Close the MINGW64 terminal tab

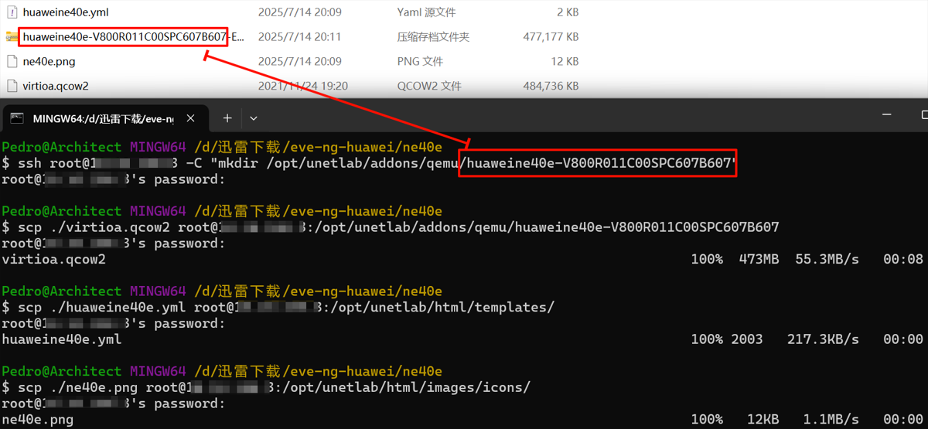point(192,118)
